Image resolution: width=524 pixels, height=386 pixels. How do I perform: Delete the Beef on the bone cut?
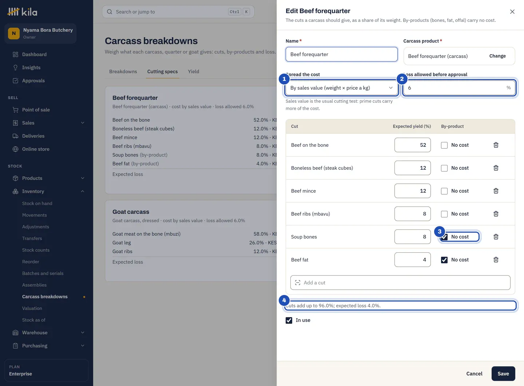(496, 145)
